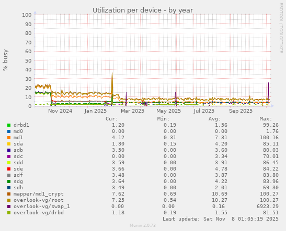This screenshot has height=231, width=286.
Task: Select the 'overlook-vg/root' legend label
Action: [39, 200]
